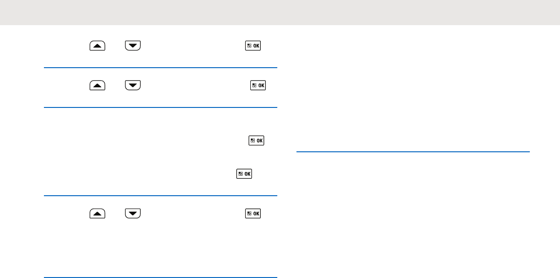Screen dimensions: 560x278
Task: Select the OK menu button icon in the topmost row
Action: click(x=253, y=46)
